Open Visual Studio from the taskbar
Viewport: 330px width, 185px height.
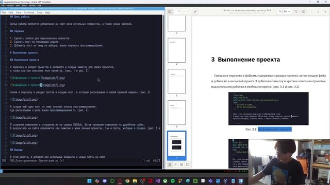(x=158, y=181)
